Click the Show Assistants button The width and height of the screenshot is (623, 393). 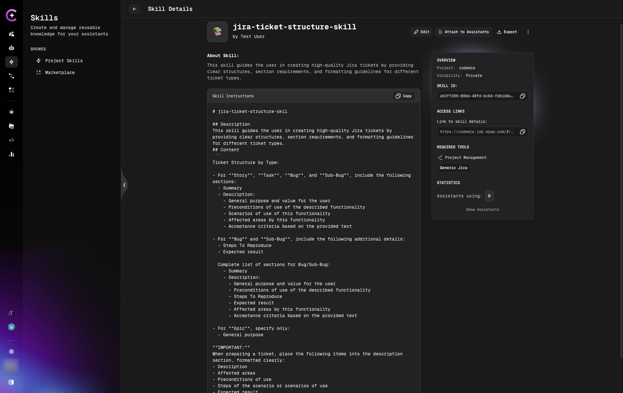click(482, 210)
